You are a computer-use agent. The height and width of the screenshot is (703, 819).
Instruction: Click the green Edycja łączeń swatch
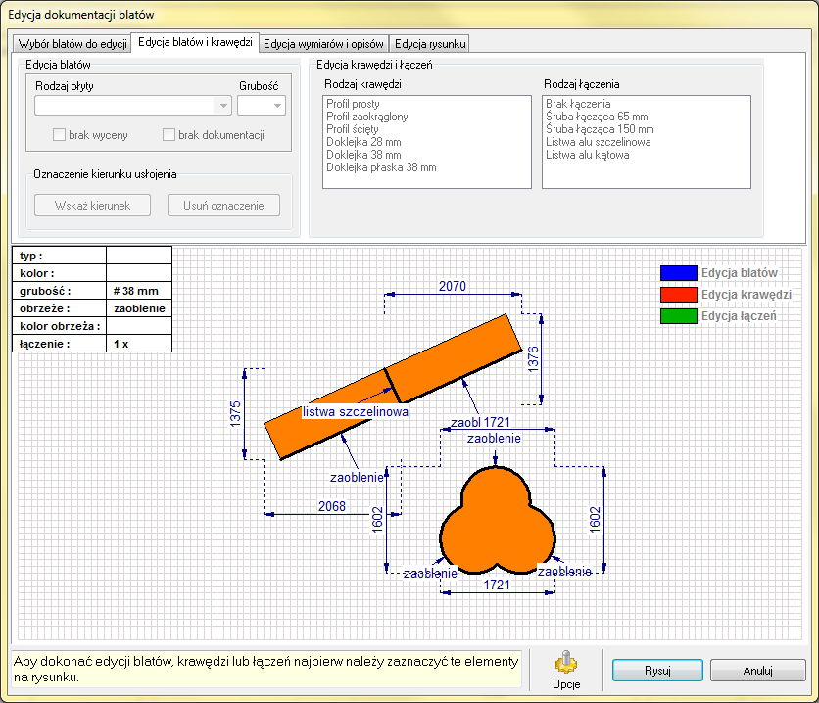pos(679,316)
